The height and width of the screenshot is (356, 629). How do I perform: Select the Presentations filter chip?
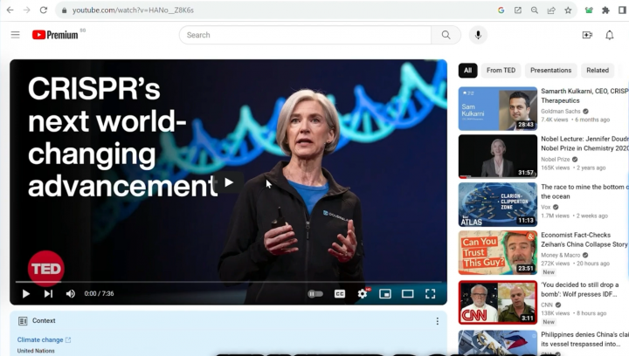(550, 71)
